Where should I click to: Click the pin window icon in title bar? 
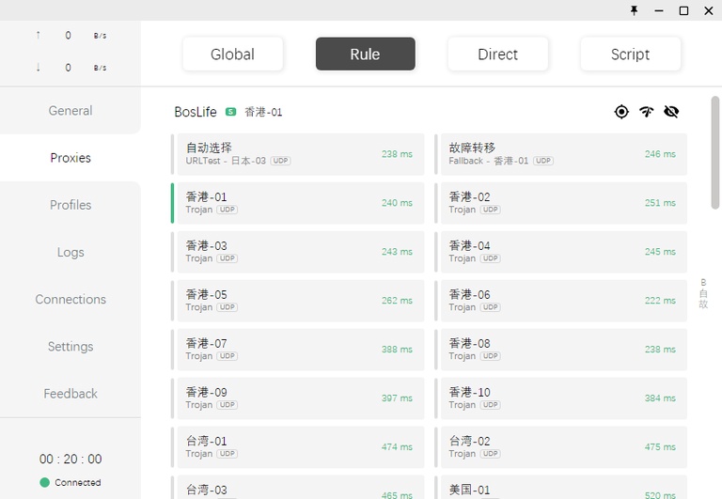(635, 10)
